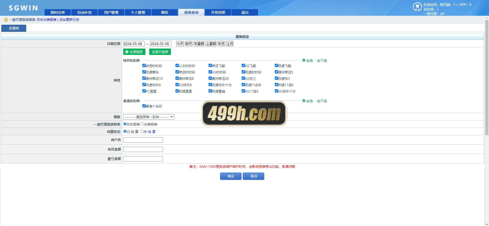Open 后台更新日志 link
Viewport: 489px width, 226px height.
pos(69,20)
